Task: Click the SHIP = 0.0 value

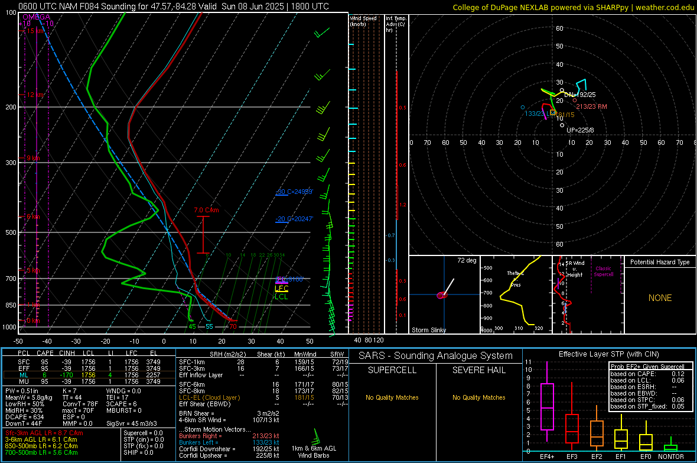Action: [138, 453]
